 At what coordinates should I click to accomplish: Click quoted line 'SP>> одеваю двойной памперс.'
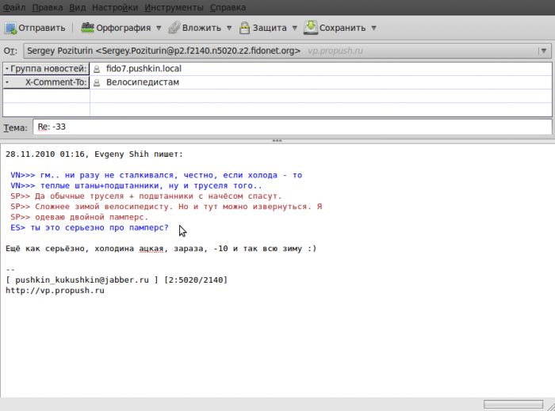click(79, 217)
